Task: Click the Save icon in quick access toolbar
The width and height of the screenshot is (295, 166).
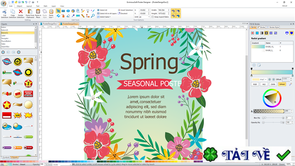Action: 20,2
